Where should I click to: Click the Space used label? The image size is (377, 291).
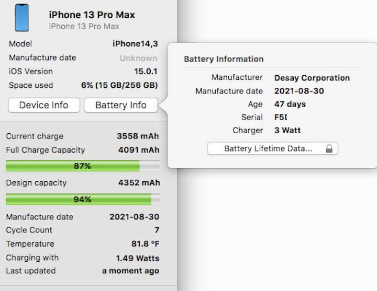coord(31,85)
